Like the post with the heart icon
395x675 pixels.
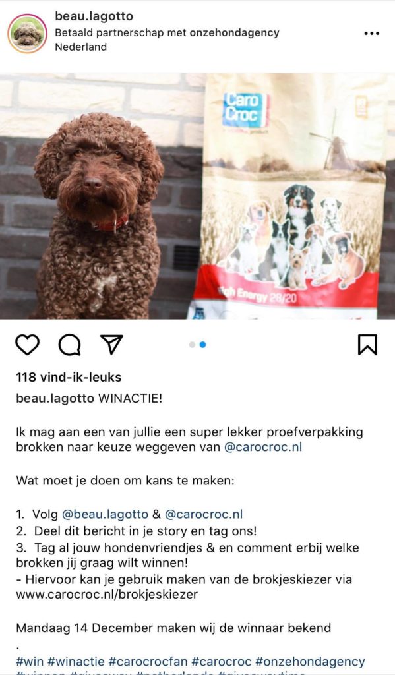coord(28,344)
